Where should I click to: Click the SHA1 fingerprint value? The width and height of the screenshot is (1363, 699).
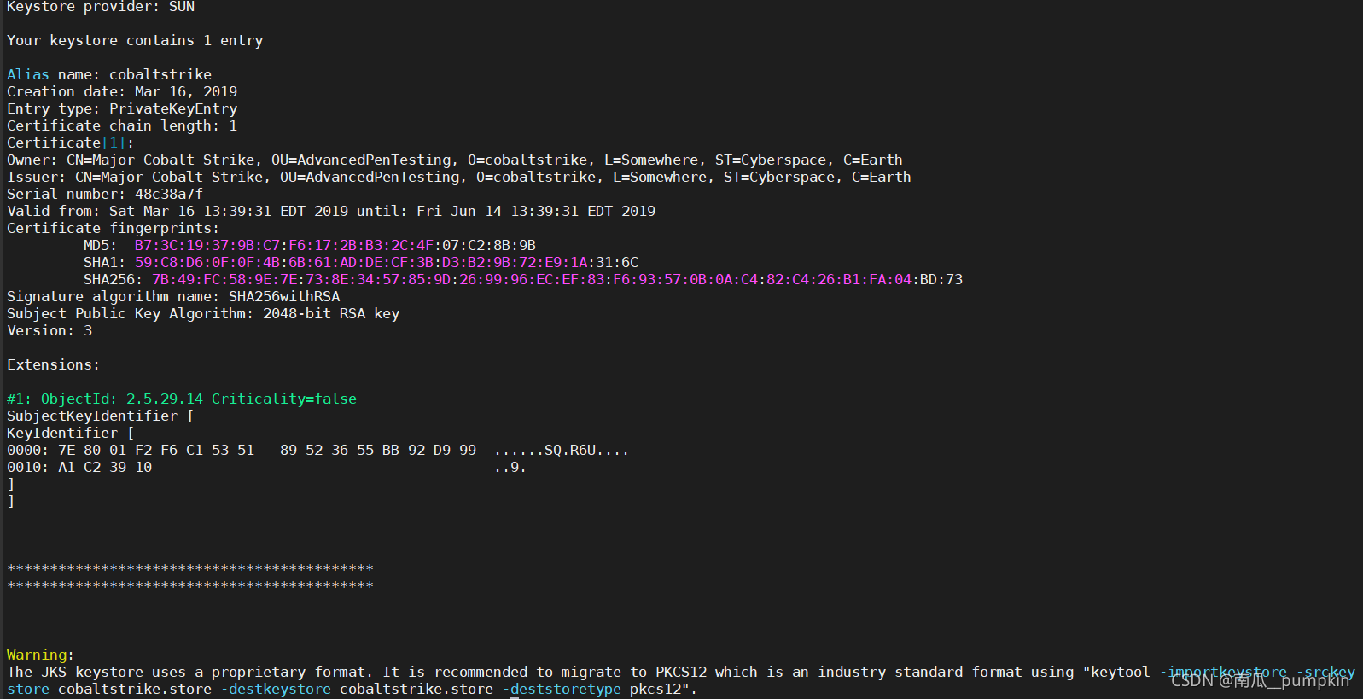point(387,263)
